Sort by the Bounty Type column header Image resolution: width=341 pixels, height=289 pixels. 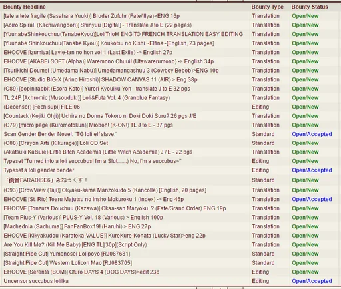point(268,7)
